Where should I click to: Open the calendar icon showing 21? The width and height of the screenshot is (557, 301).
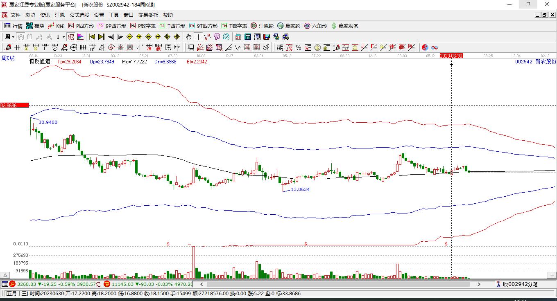pyautogui.click(x=238, y=37)
